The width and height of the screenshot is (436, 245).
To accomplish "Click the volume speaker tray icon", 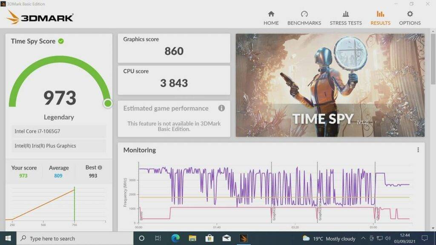I will 388,238.
